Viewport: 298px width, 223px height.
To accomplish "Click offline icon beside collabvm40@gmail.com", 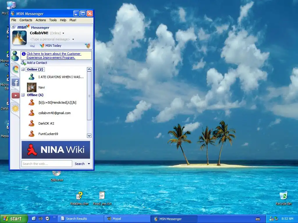I will pos(31,113).
